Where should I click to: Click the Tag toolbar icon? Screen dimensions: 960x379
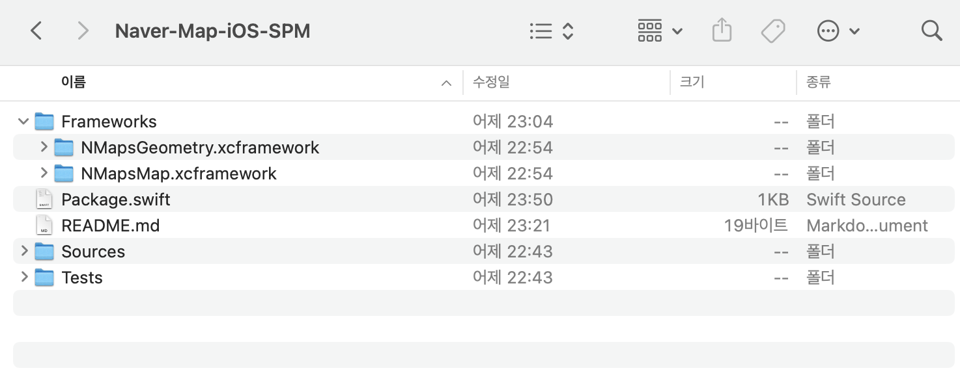coord(773,31)
